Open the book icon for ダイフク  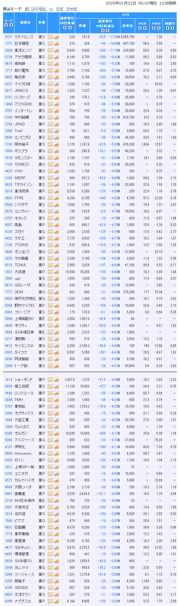click(x=50, y=352)
